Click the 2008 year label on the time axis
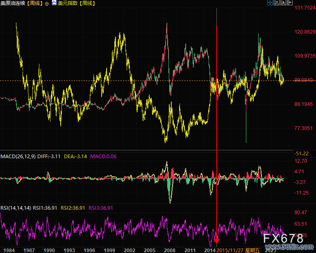Screen dimensions: 316x253 coord(170,249)
